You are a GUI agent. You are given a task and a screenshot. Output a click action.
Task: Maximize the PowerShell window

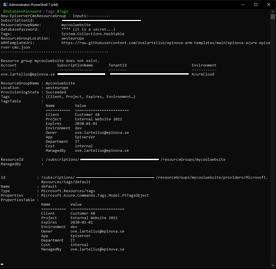[x=256, y=4]
